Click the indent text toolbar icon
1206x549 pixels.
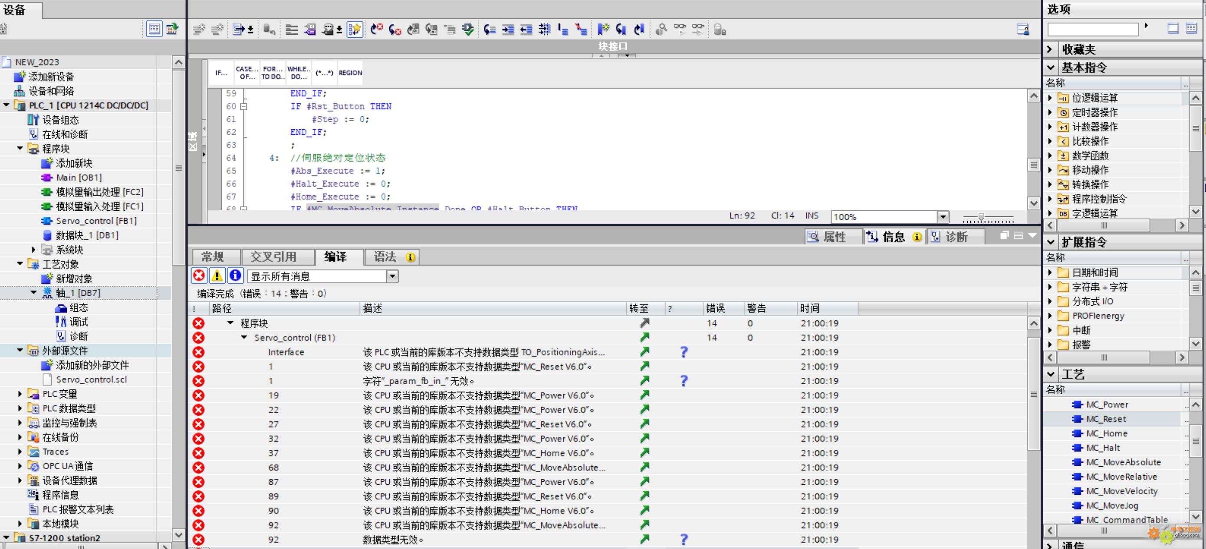[x=508, y=30]
